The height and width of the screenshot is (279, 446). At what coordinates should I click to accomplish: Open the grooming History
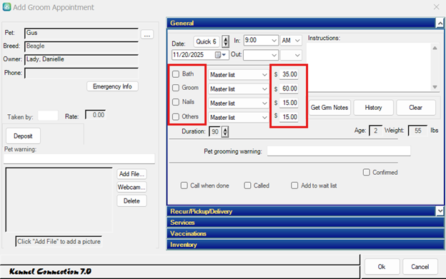(373, 108)
